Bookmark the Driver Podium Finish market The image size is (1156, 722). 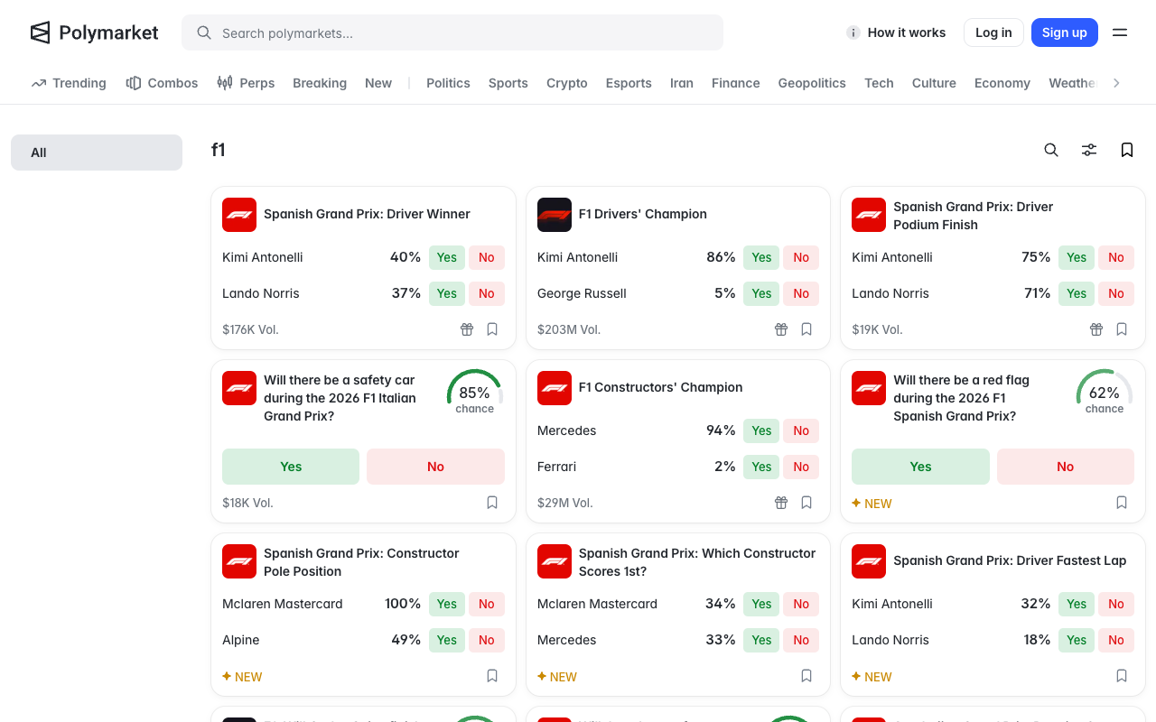click(x=1122, y=329)
